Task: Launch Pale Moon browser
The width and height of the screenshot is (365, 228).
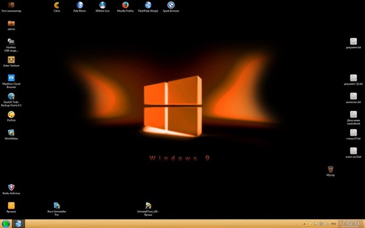Action: pos(80,7)
